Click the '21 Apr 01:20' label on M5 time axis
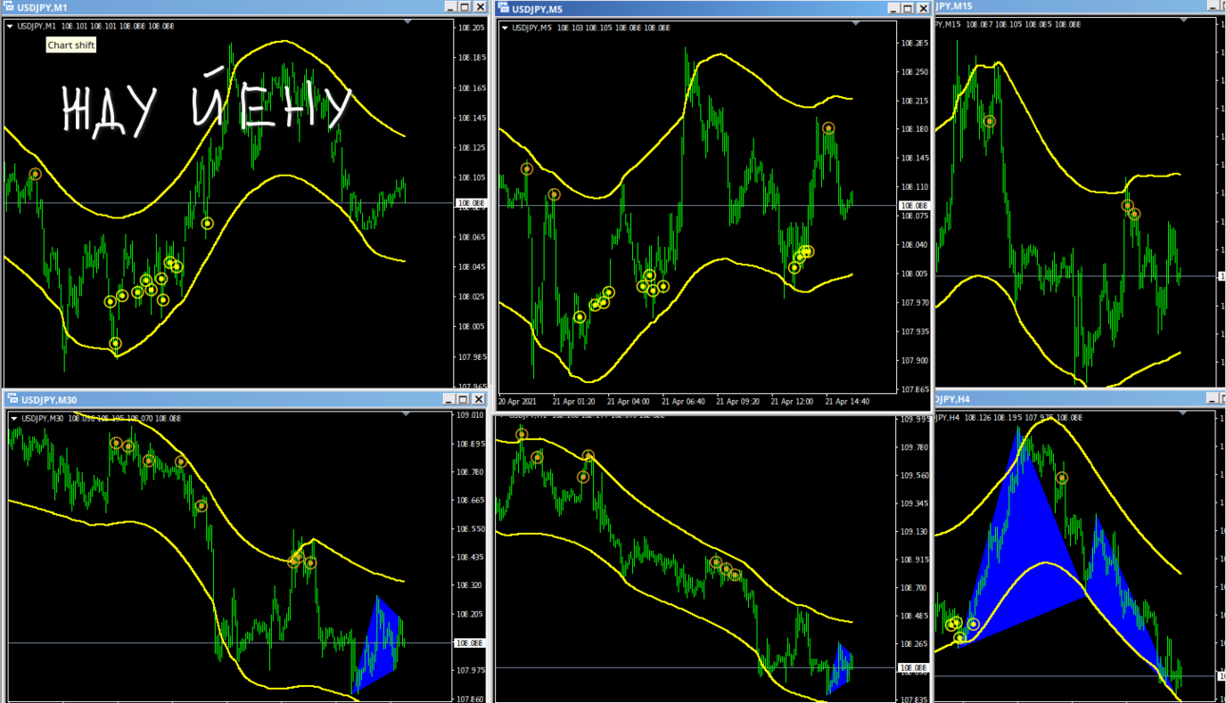Viewport: 1226px width, 703px height. tap(573, 402)
